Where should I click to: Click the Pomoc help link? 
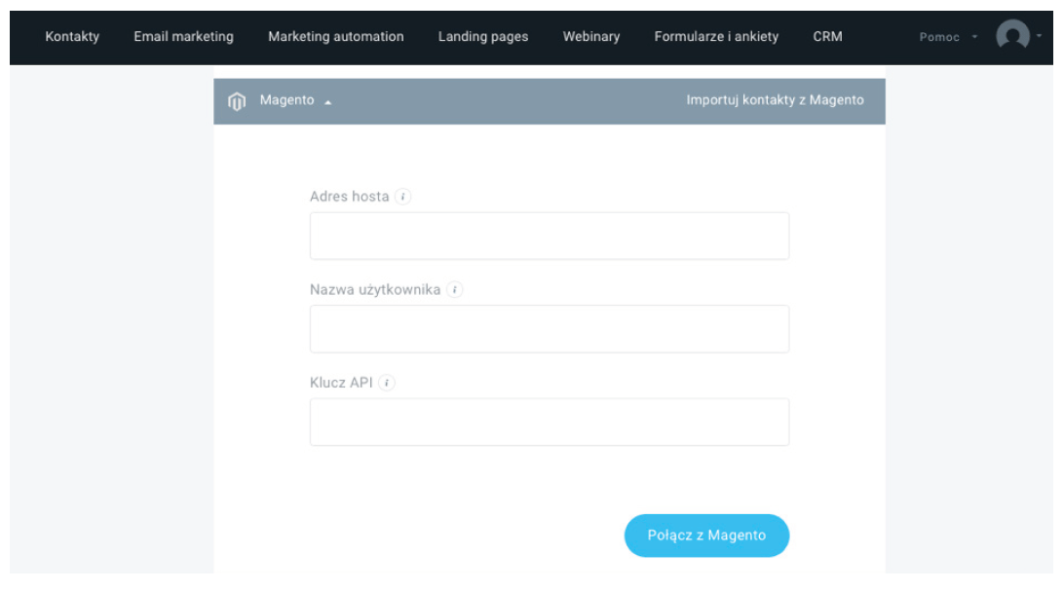(939, 37)
